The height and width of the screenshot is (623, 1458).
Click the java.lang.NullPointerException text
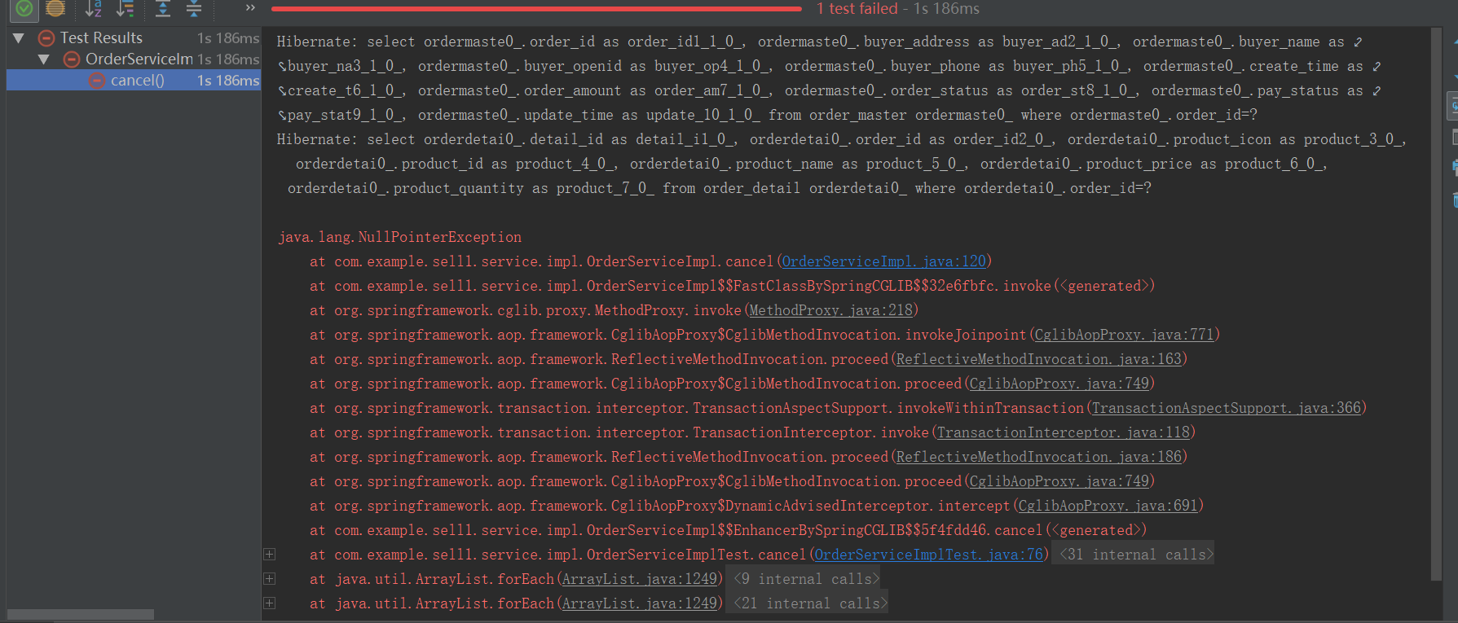399,237
